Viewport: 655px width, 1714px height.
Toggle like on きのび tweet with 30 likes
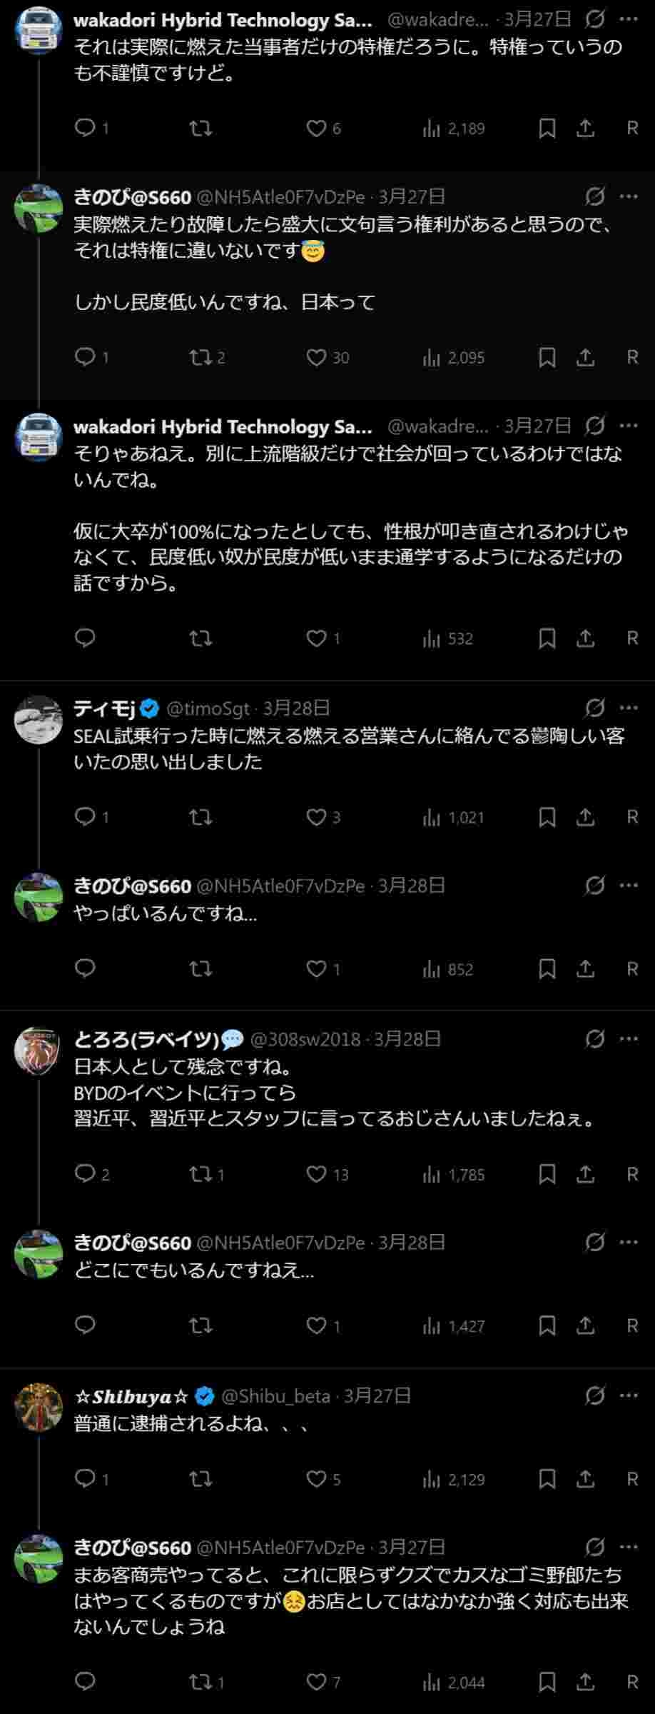(x=316, y=357)
